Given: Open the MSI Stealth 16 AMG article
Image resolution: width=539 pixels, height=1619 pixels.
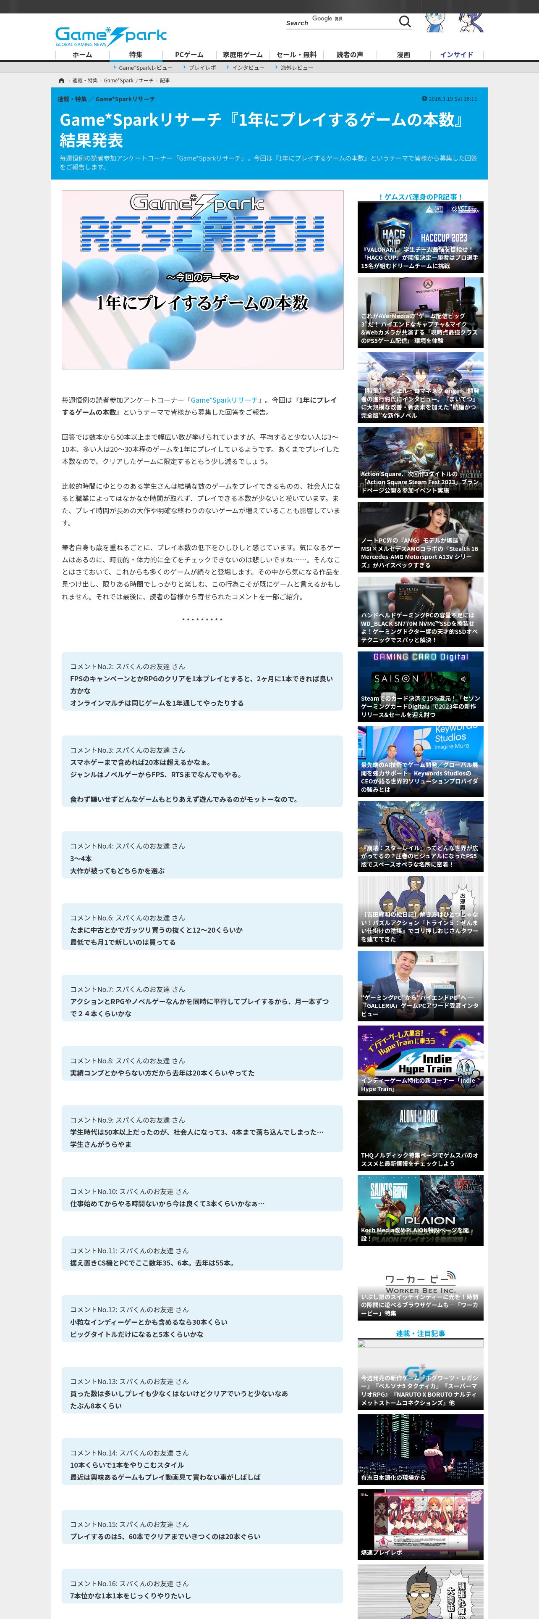Looking at the screenshot, I should pos(420,537).
